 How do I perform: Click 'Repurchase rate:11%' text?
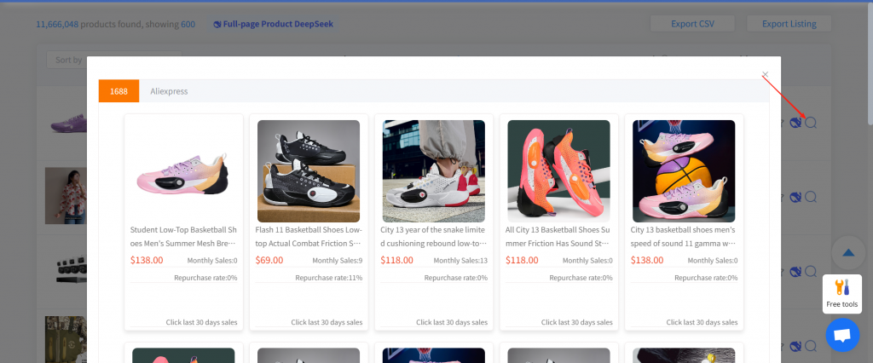[x=328, y=278]
